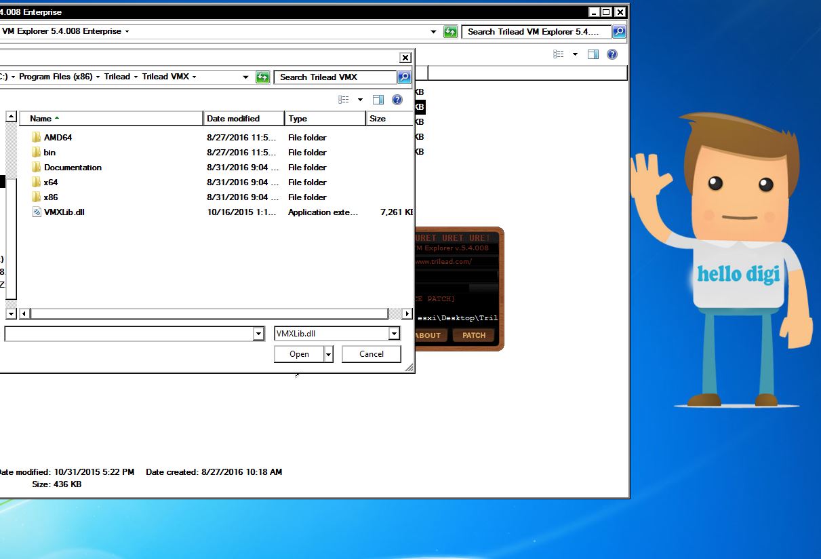Viewport: 821px width, 559px height.
Task: Click magnifier icon in Explorer window search
Action: point(619,32)
